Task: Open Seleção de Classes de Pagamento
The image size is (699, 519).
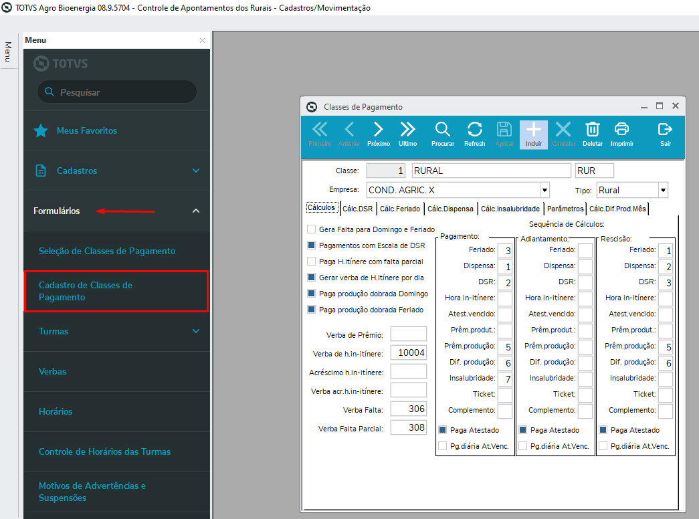Action: pos(107,251)
